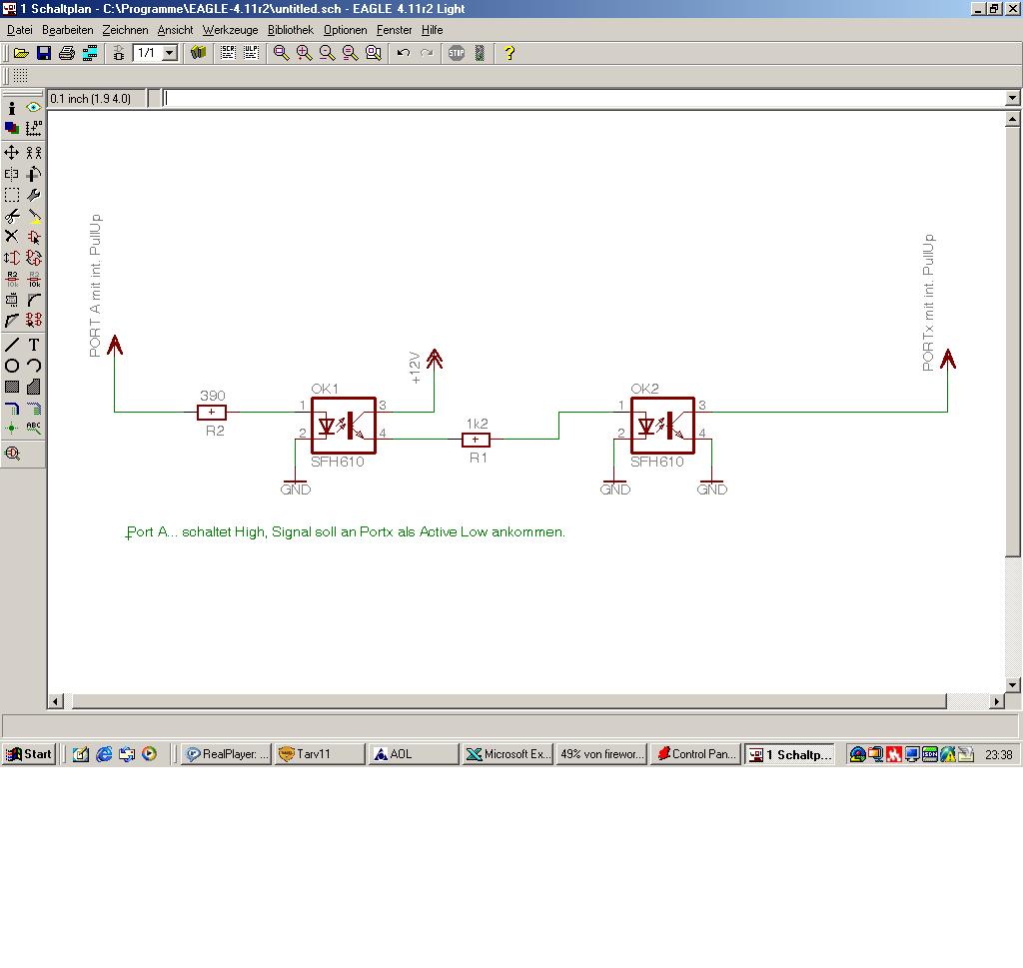Viewport: 1023px width, 968px height.
Task: Select the Gateswap tool
Action: point(33,258)
